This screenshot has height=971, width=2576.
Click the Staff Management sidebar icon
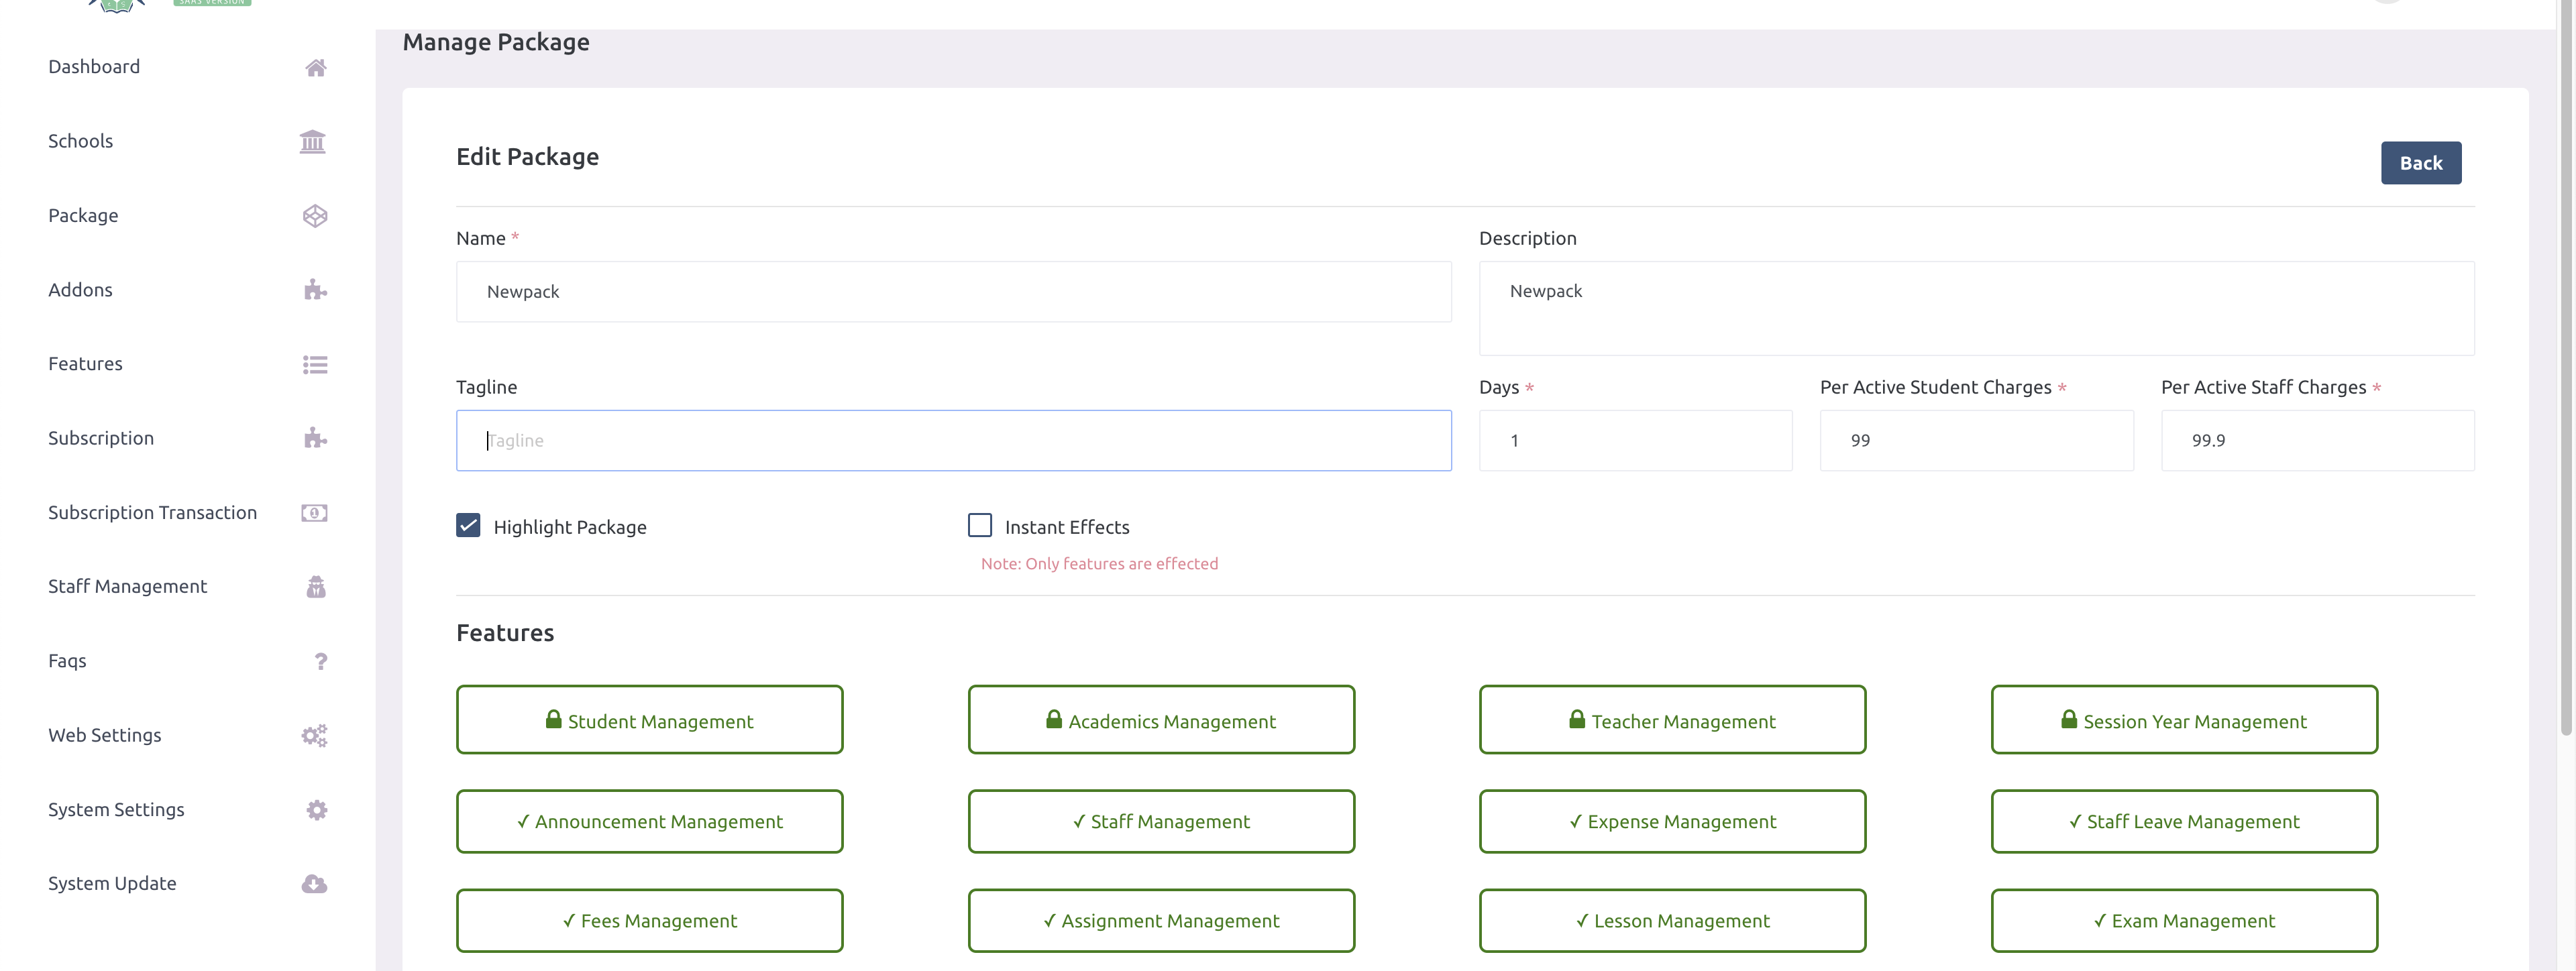coord(316,586)
